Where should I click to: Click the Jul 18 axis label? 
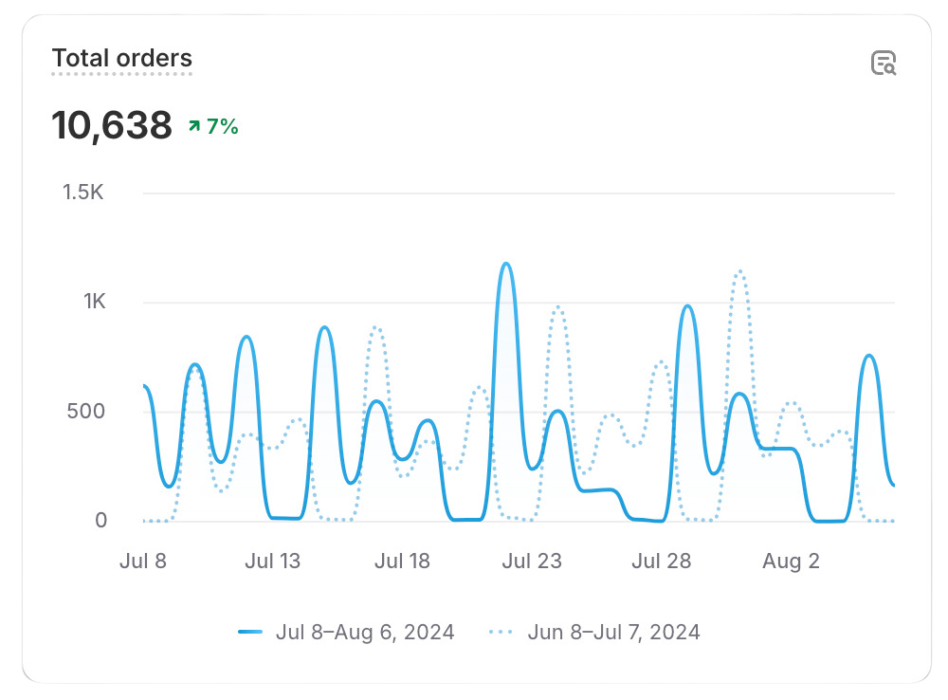[402, 561]
